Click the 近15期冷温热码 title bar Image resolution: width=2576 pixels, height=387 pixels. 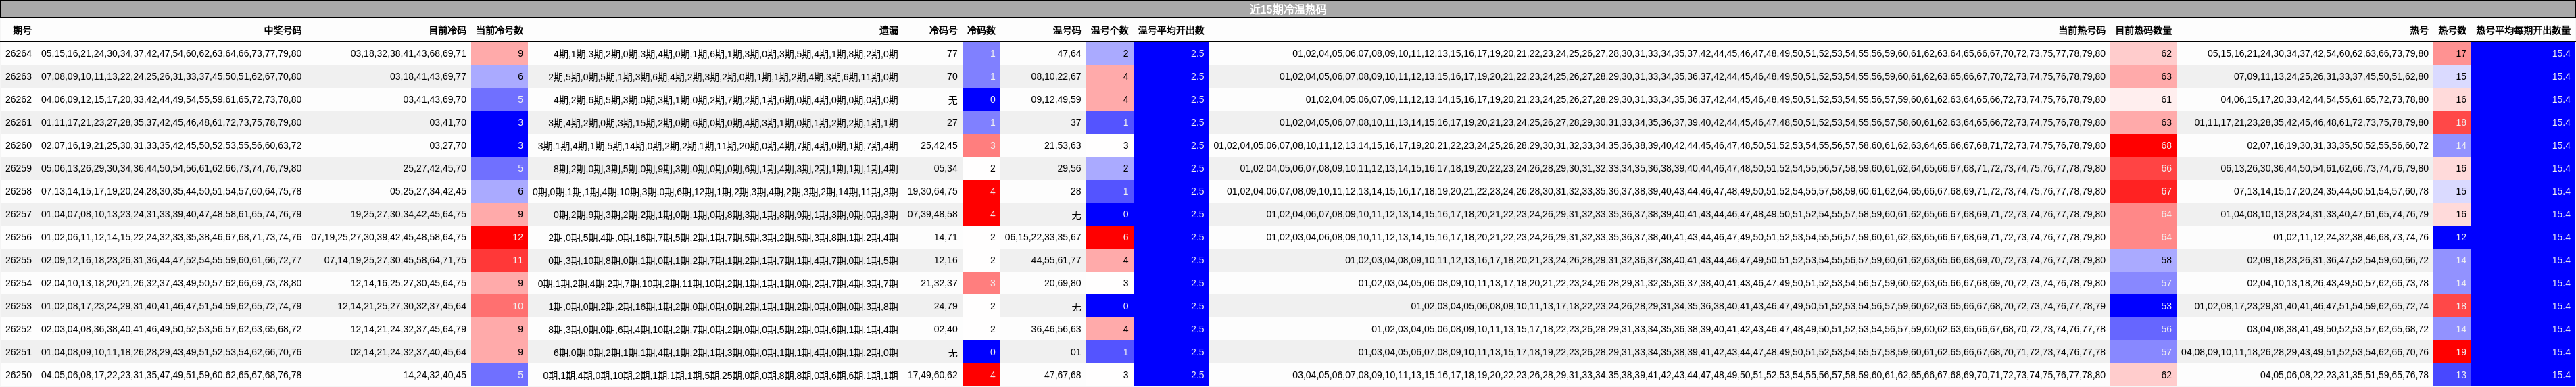pos(1288,9)
